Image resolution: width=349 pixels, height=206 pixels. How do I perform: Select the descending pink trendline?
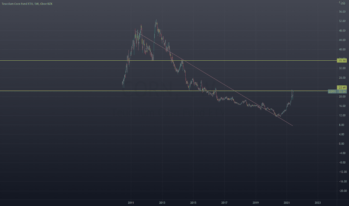pos(214,78)
